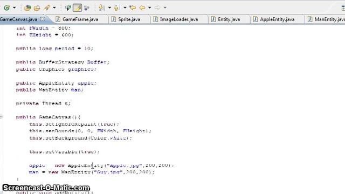Switch to the GameFrame.java tab
The width and height of the screenshot is (345, 194).
tap(80, 19)
